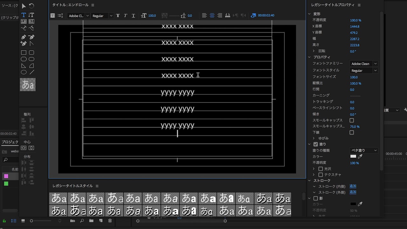Open 塗りの種類 ベタ塗り dropdown

pos(364,150)
